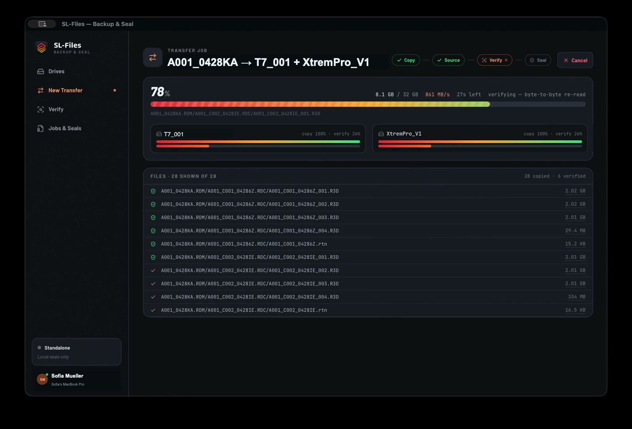Image resolution: width=632 pixels, height=429 pixels.
Task: Click the 29.4 MB file size
Action: [x=575, y=231]
